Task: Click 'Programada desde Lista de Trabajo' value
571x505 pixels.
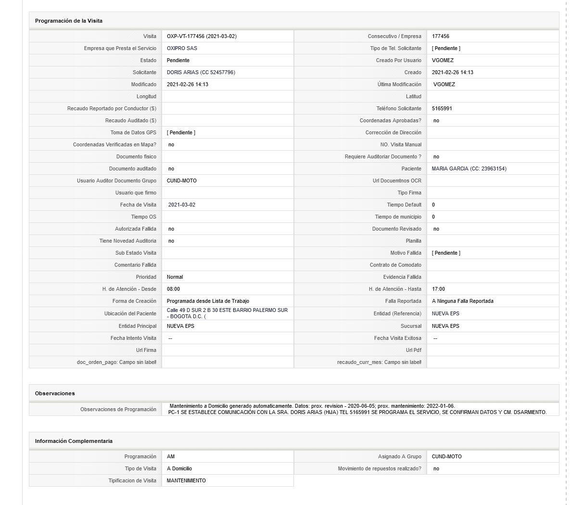Action: [x=208, y=301]
